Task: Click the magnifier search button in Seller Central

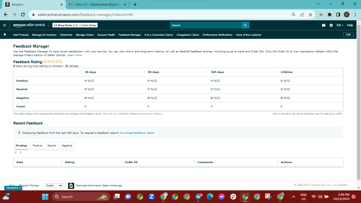Action: click(245, 25)
